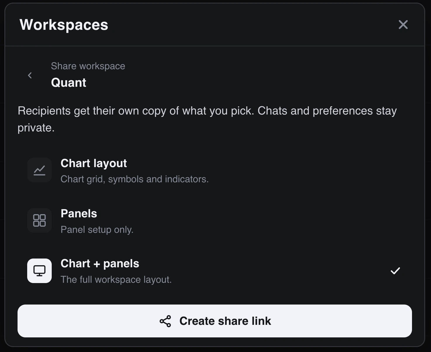Choose the Panels share option
The width and height of the screenshot is (431, 352).
click(x=215, y=221)
